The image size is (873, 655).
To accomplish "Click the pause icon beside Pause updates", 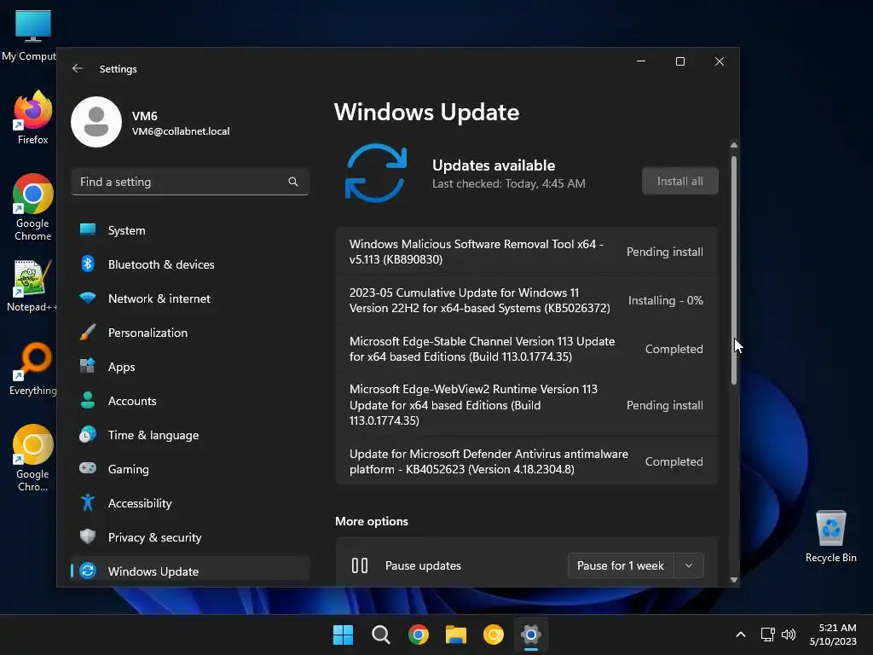I will coord(360,565).
